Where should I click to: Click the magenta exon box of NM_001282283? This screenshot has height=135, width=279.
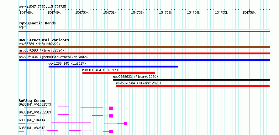[111, 116]
